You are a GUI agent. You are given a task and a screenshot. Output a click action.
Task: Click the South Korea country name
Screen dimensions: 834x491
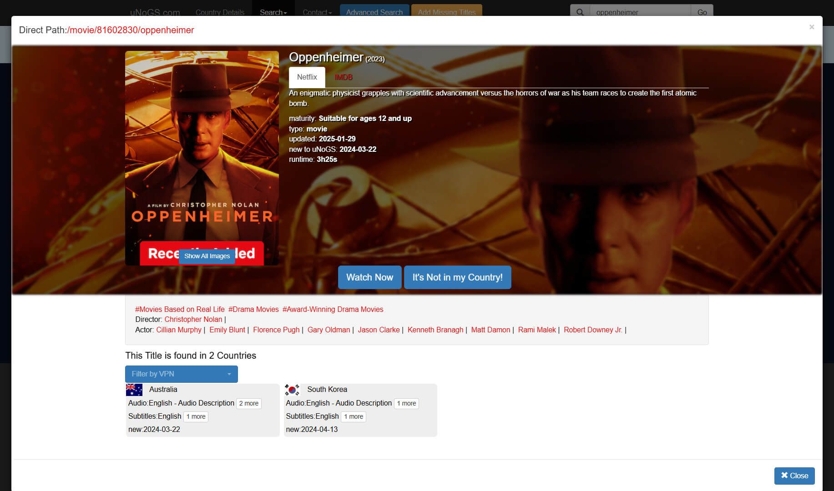327,389
